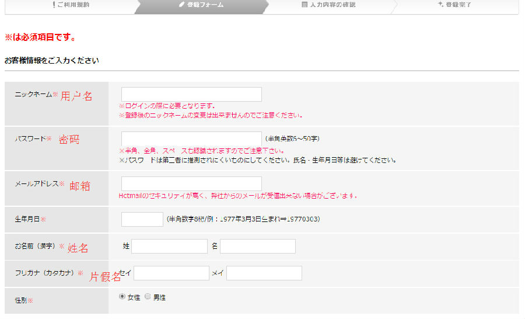
Task: Focus the メールアドレス input field
Action: [x=191, y=183]
